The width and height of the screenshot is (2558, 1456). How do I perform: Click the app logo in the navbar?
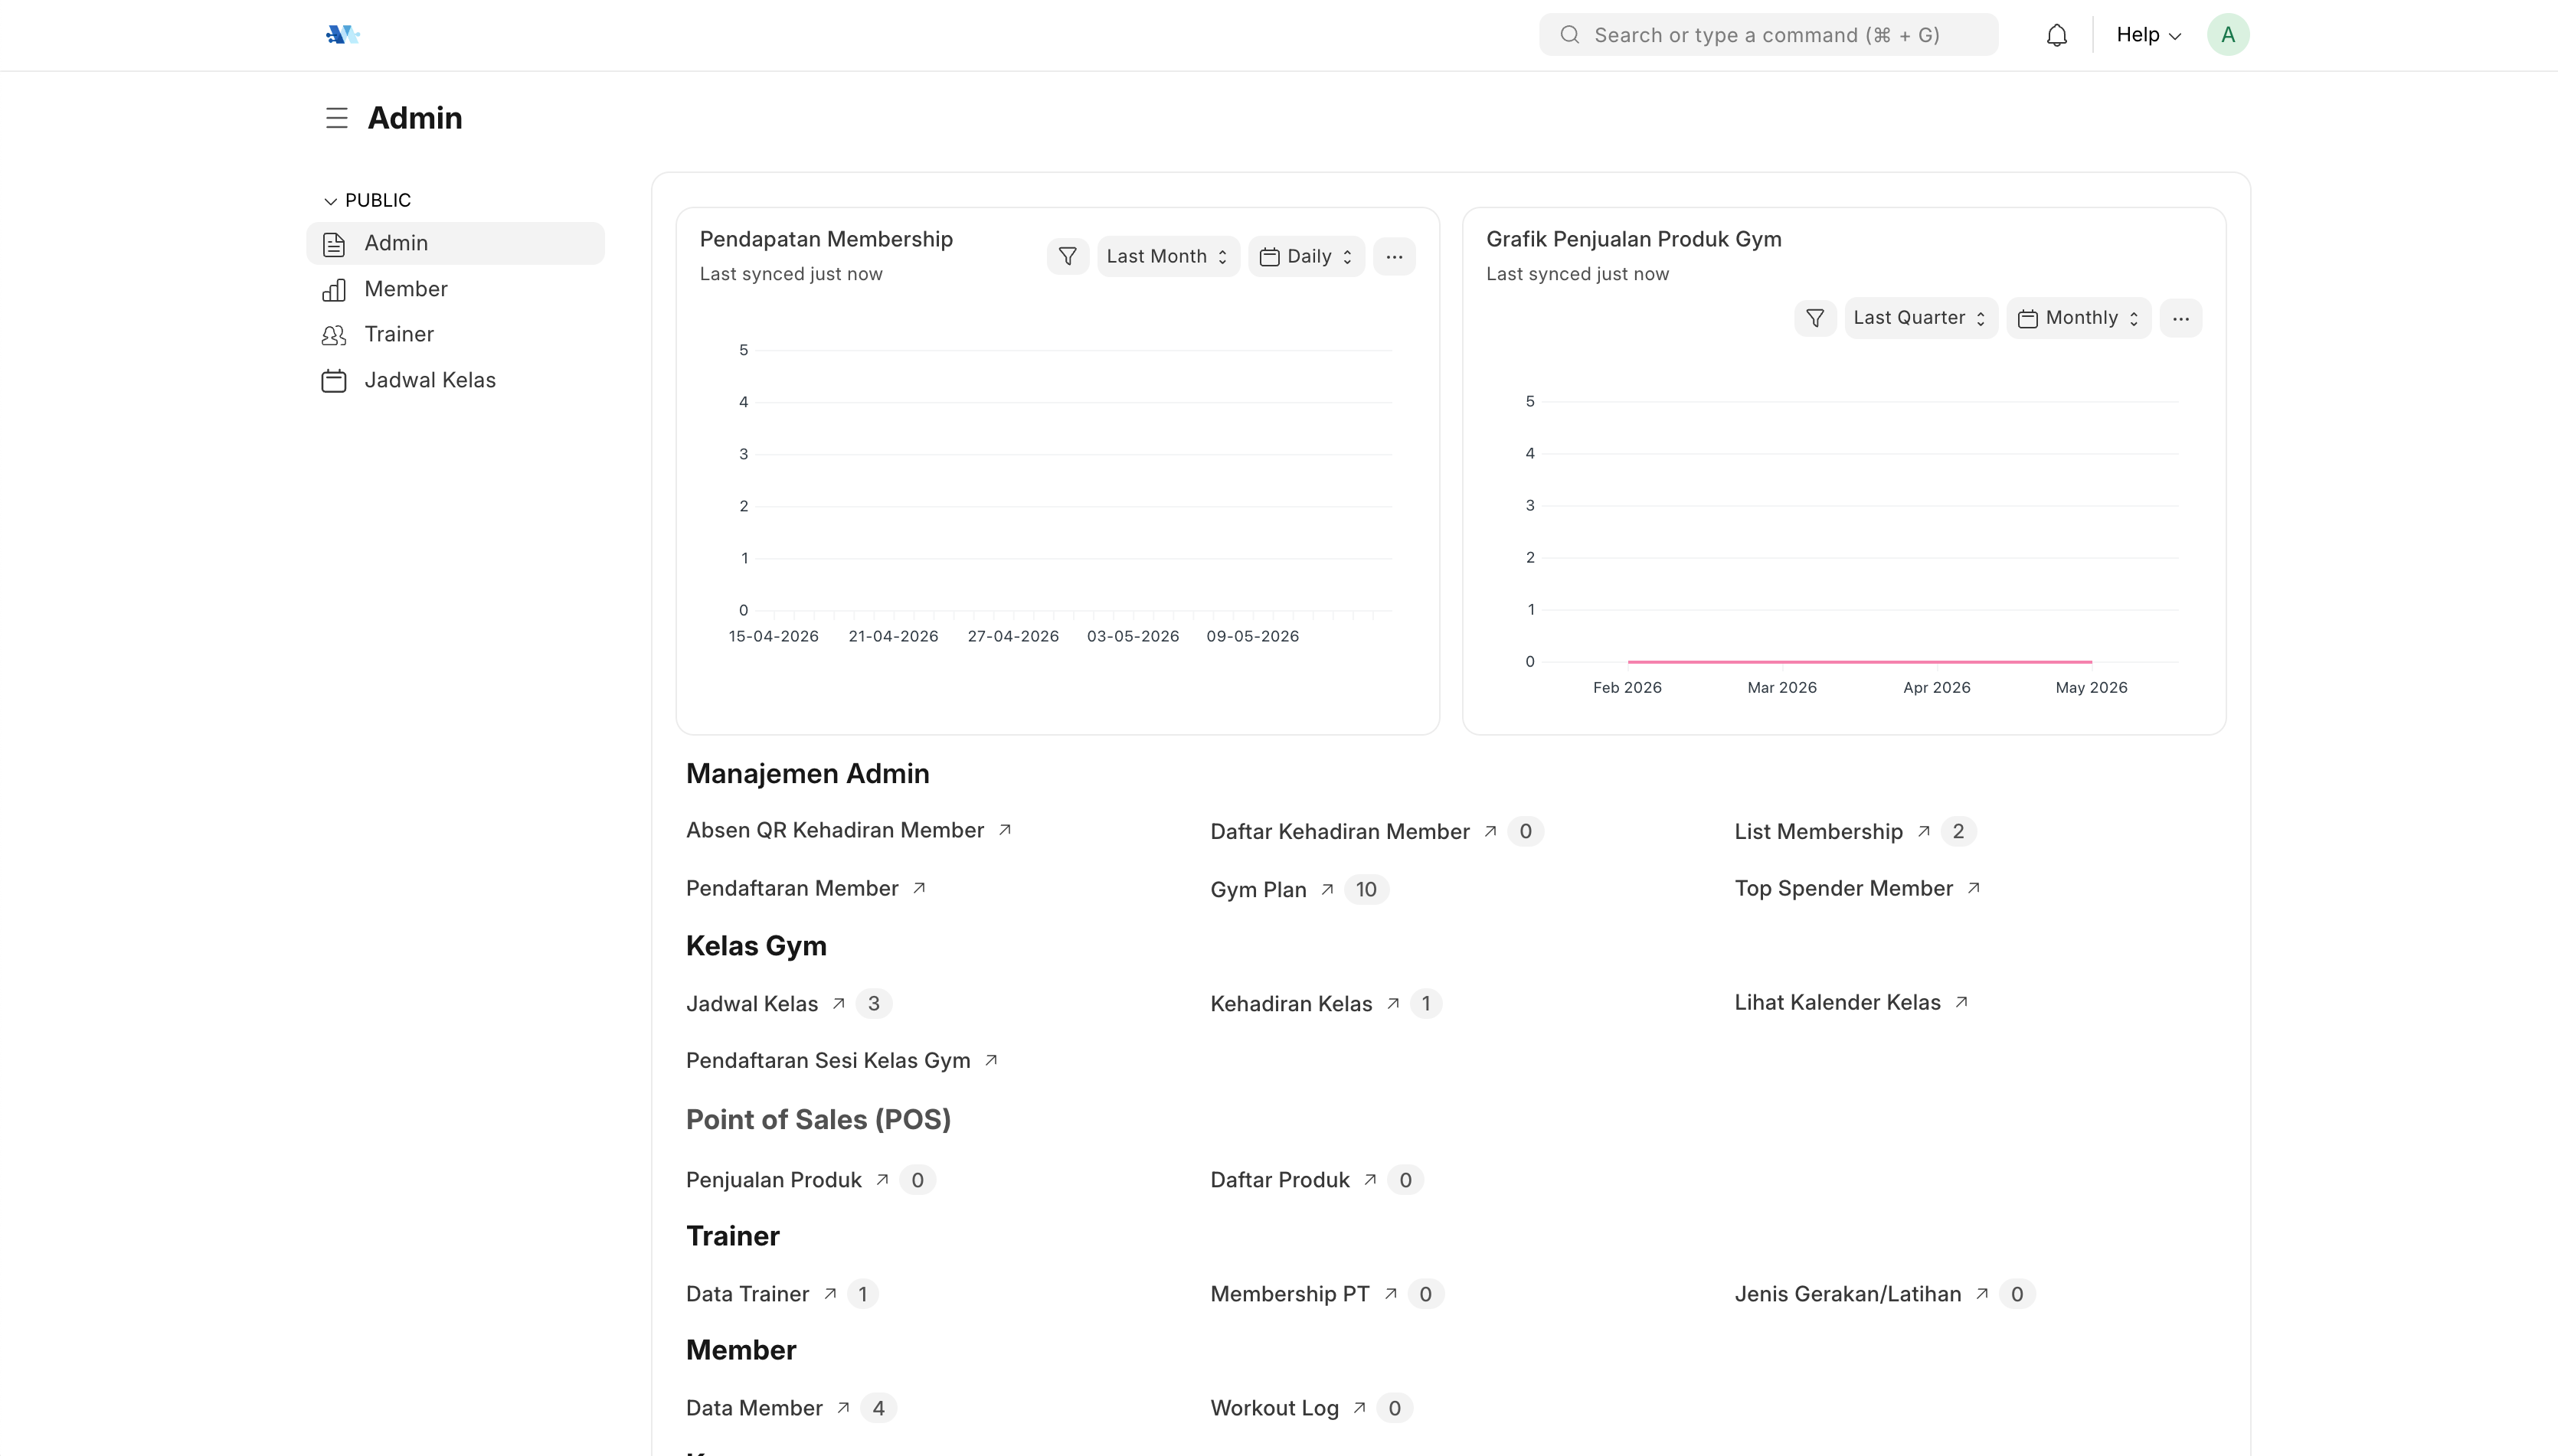(342, 35)
